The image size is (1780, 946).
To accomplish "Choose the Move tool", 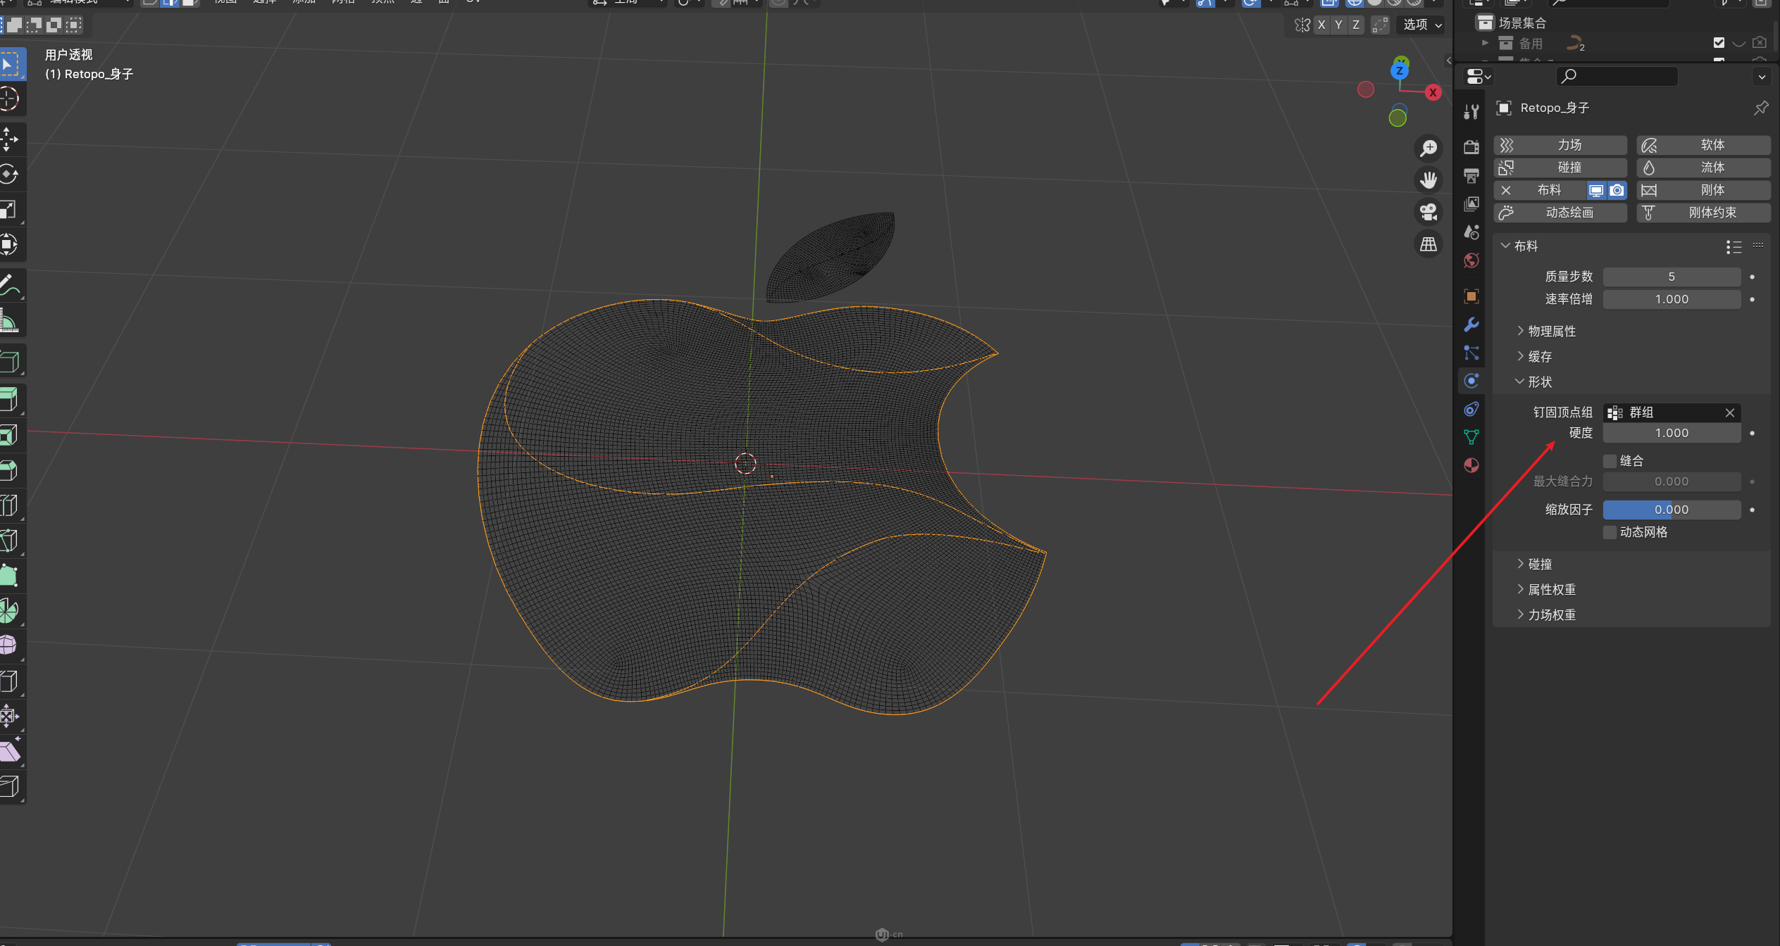I will click(10, 139).
